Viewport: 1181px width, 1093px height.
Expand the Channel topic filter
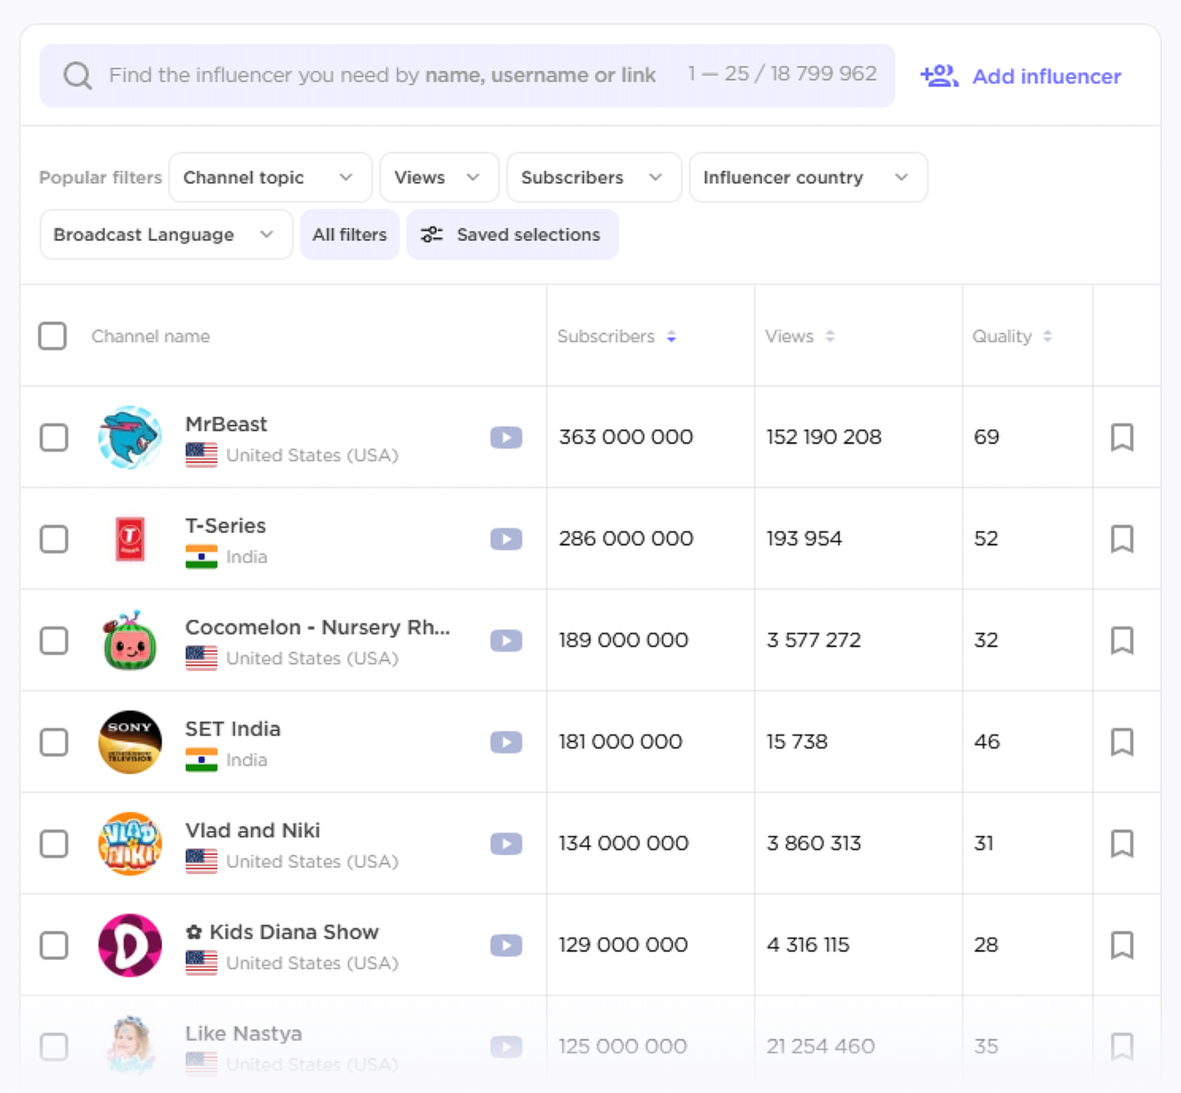270,178
